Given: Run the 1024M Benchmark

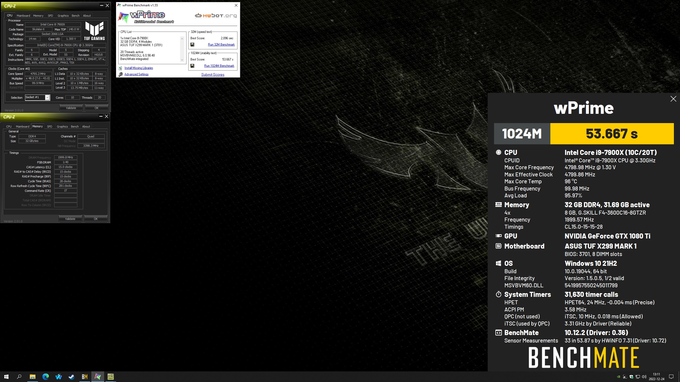Looking at the screenshot, I should click(219, 66).
